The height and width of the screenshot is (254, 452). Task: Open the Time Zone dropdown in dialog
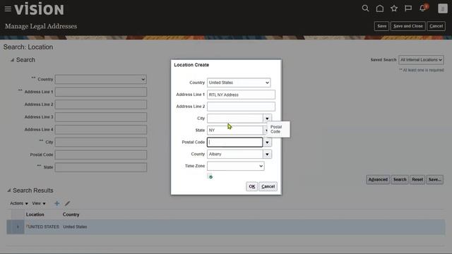[235, 166]
